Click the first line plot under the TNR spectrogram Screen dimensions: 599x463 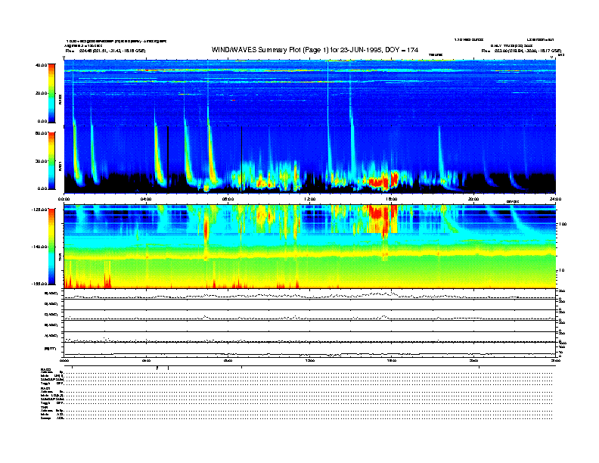(x=310, y=294)
